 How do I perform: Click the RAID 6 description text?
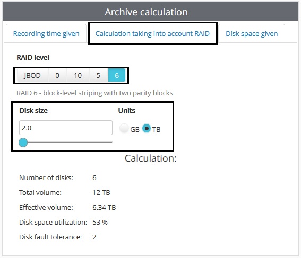(x=94, y=93)
